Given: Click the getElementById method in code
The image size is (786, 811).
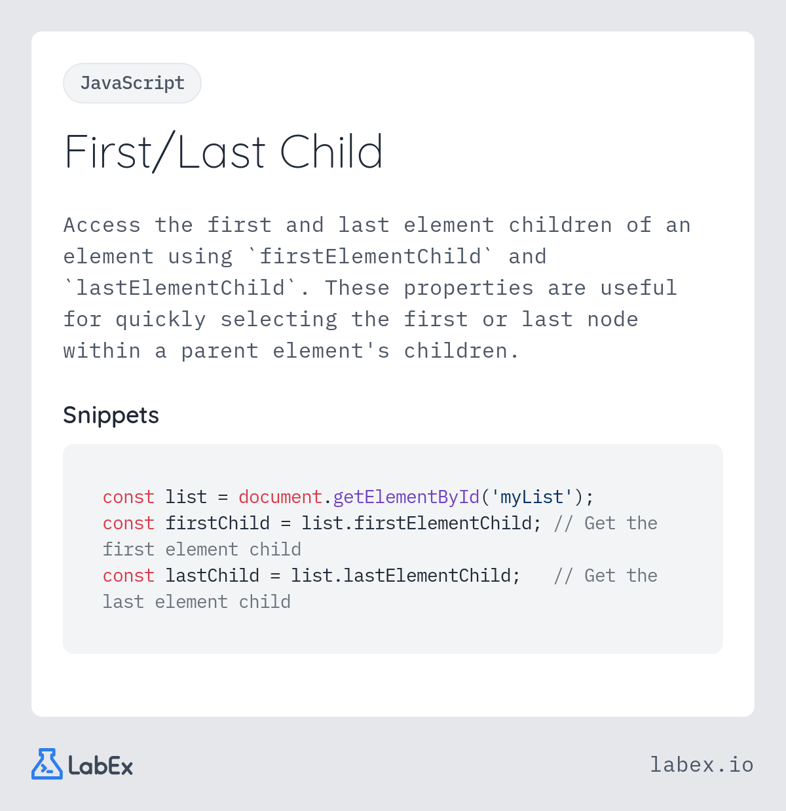Looking at the screenshot, I should pyautogui.click(x=406, y=497).
